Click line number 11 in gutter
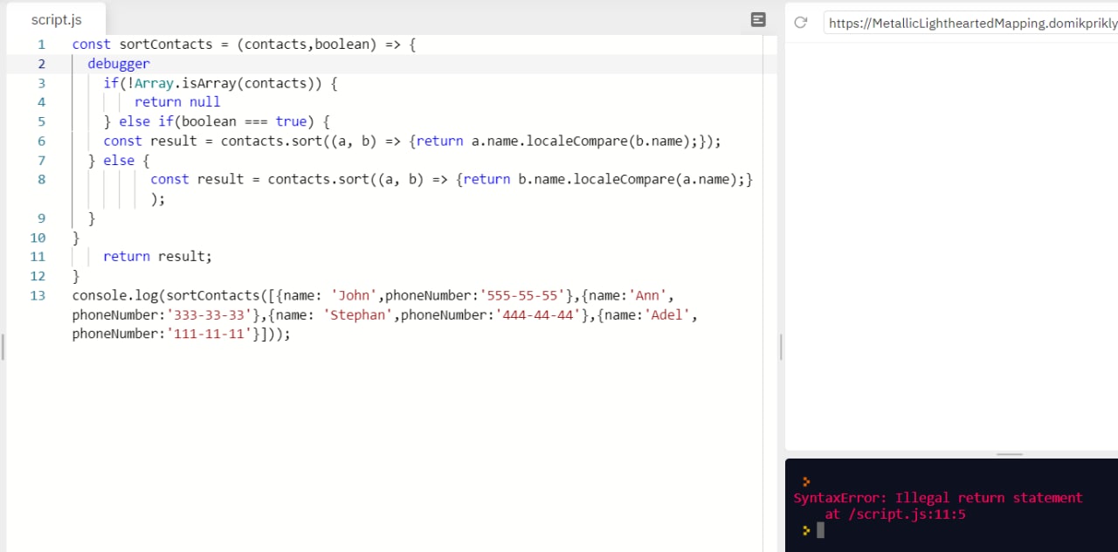Viewport: 1118px width, 552px height. (x=38, y=257)
